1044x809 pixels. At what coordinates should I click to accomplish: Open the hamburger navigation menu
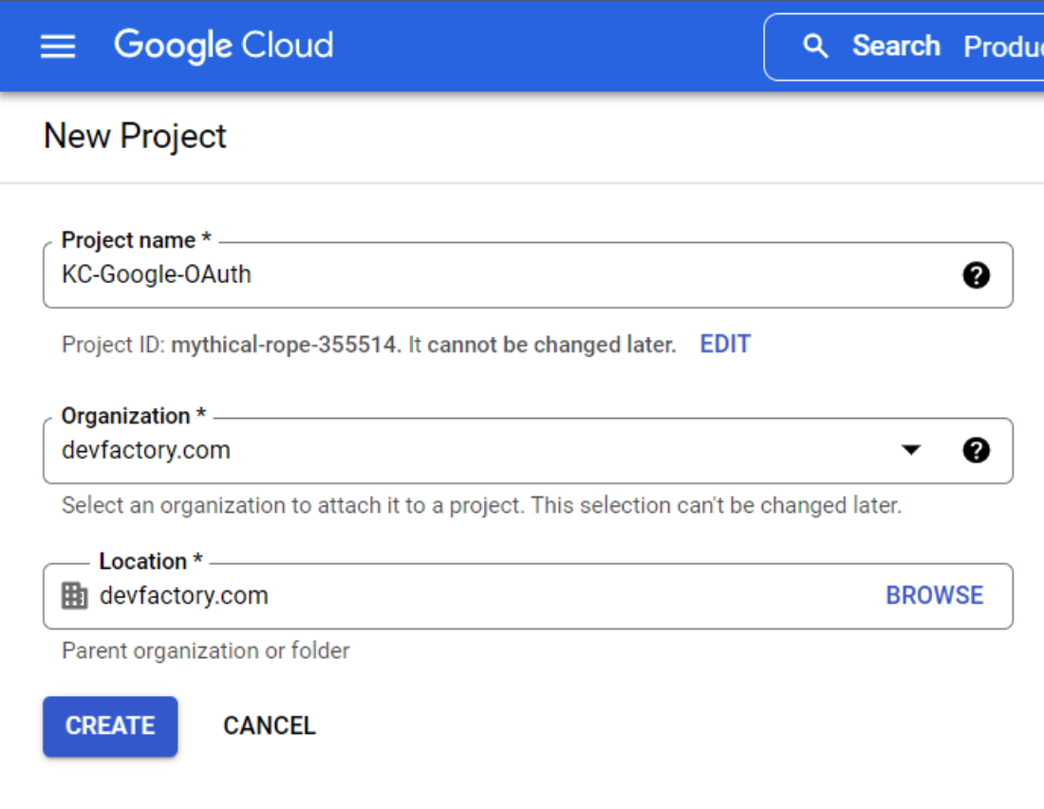[58, 47]
